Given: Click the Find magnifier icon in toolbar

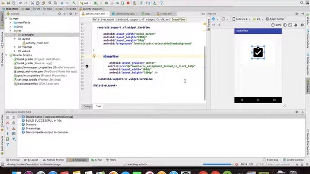Looking at the screenshot, I should coord(50,3).
